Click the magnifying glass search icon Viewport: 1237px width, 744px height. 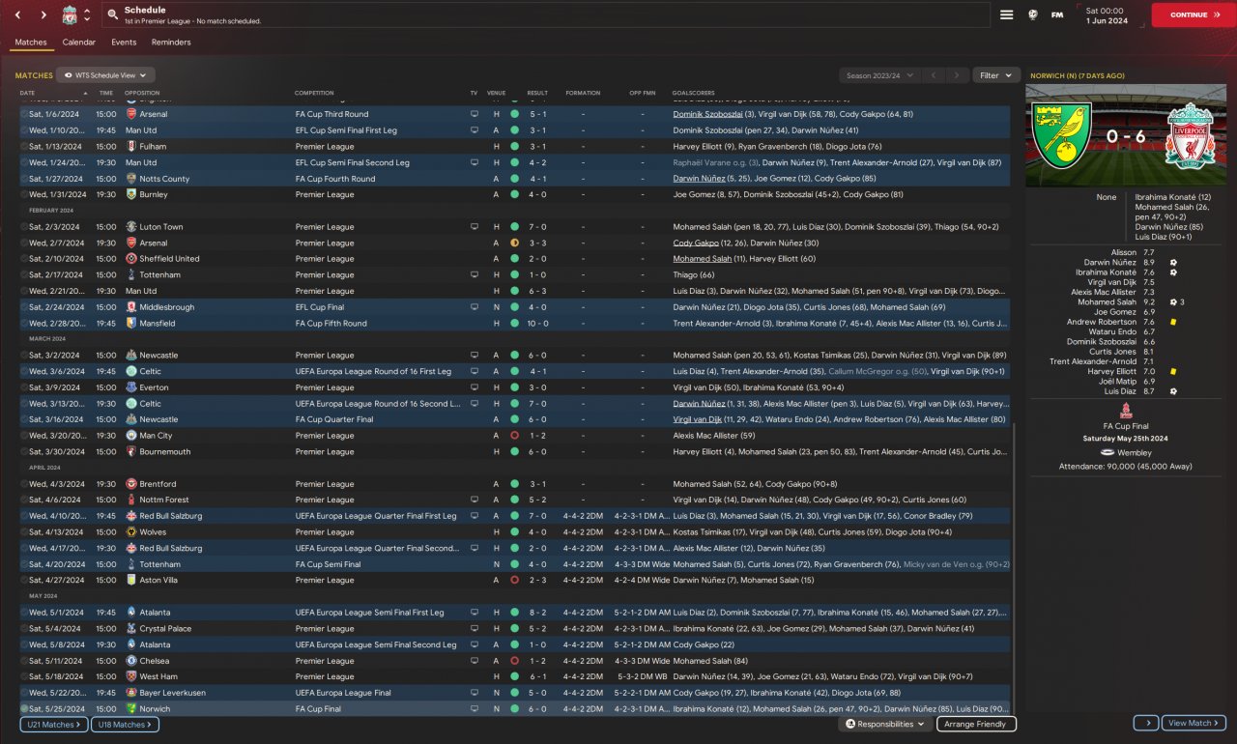point(113,14)
